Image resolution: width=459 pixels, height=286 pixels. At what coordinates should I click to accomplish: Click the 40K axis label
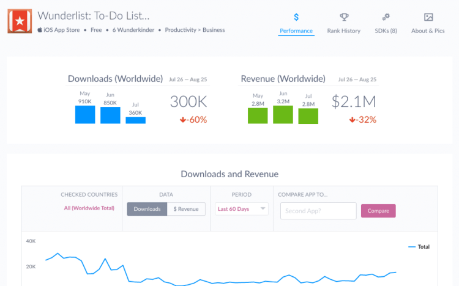(31, 241)
